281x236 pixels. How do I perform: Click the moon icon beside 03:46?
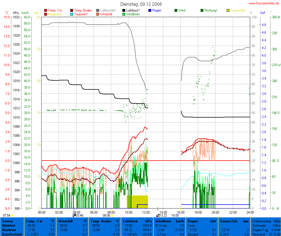point(74,215)
